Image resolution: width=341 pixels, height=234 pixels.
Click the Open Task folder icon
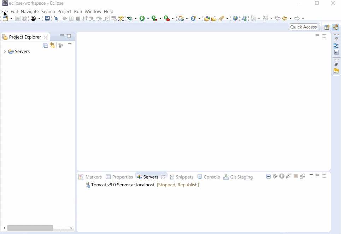214,18
